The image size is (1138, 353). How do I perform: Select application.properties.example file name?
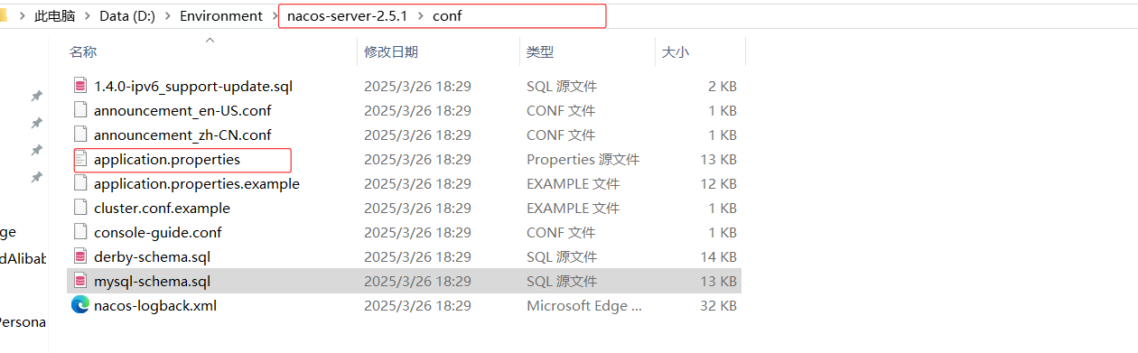pyautogui.click(x=197, y=184)
